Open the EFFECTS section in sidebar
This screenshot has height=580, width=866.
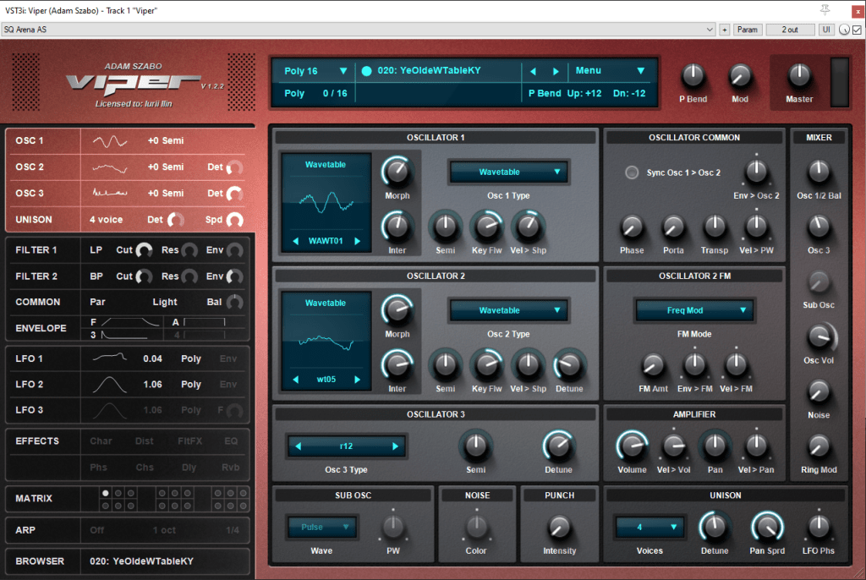point(37,440)
